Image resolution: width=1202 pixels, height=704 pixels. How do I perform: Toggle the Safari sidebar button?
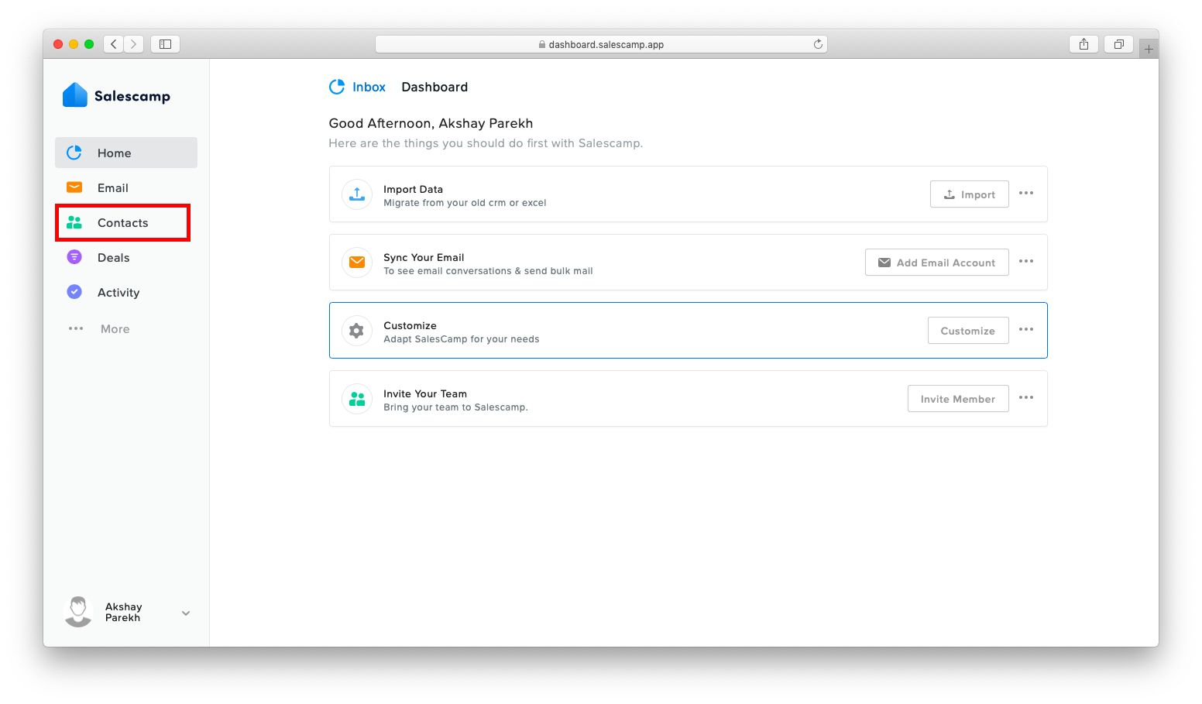(165, 44)
